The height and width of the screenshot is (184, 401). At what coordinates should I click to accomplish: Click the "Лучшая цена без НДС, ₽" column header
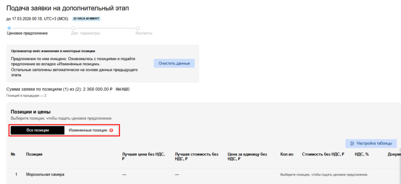[x=143, y=156]
